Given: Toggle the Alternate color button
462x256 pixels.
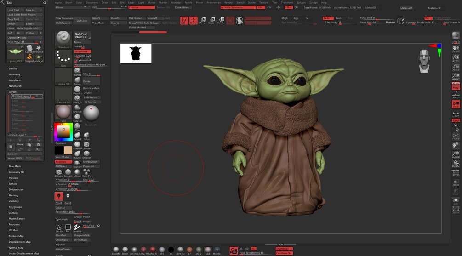Looking at the screenshot, I should click(63, 162).
